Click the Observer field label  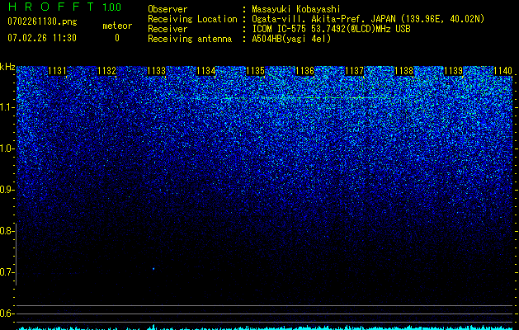point(167,9)
